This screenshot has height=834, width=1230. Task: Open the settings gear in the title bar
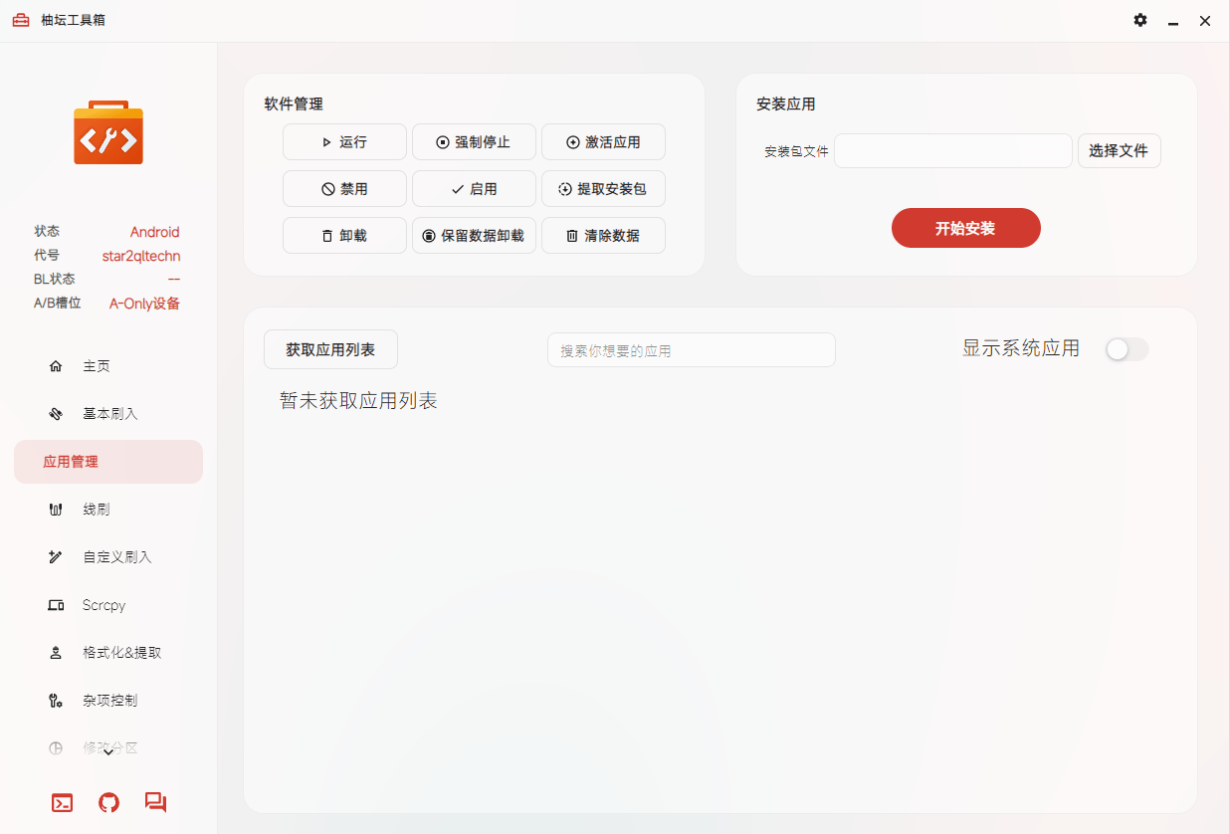1139,20
